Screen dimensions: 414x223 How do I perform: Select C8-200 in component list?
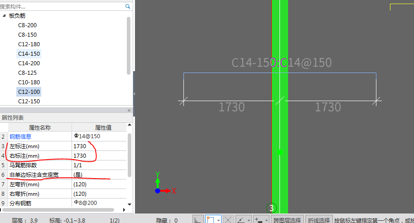pyautogui.click(x=28, y=25)
